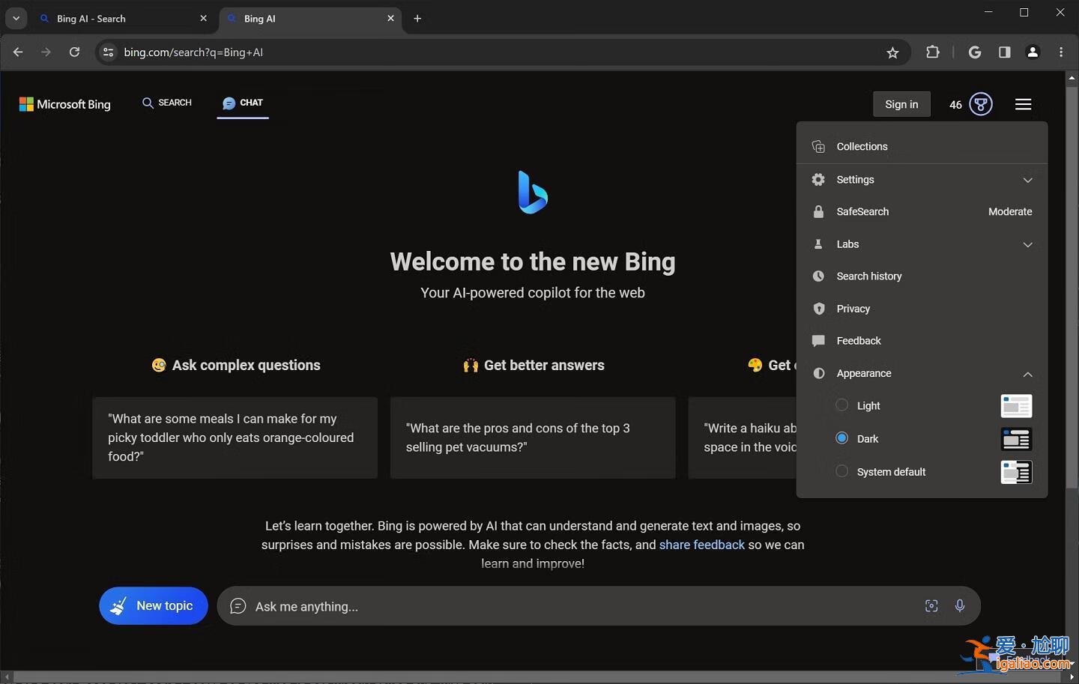Open the share feedback link

pyautogui.click(x=701, y=545)
